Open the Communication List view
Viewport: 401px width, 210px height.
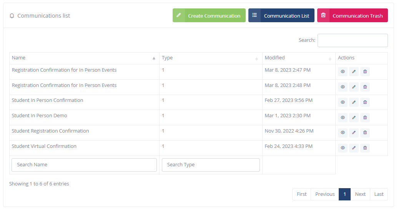(281, 16)
